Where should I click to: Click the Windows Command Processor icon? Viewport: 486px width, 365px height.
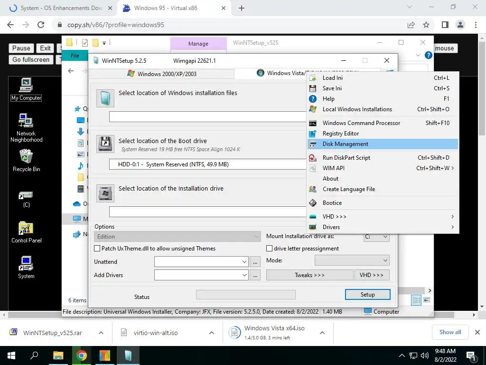click(x=313, y=123)
